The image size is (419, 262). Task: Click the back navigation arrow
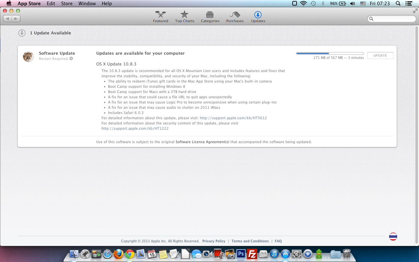click(8, 19)
